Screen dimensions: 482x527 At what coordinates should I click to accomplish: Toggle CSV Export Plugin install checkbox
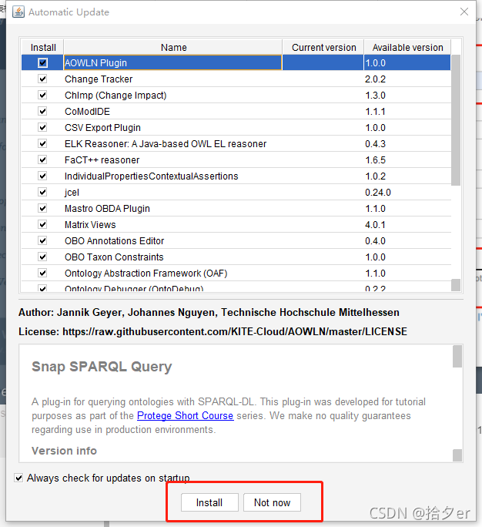(x=42, y=127)
